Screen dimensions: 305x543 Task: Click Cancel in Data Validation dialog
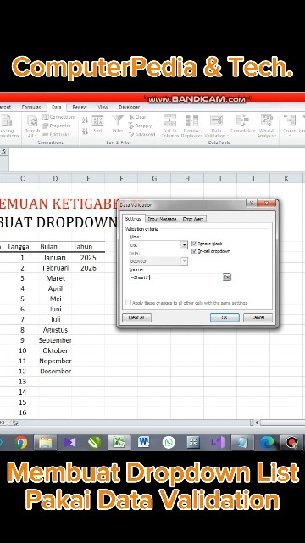pos(258,317)
